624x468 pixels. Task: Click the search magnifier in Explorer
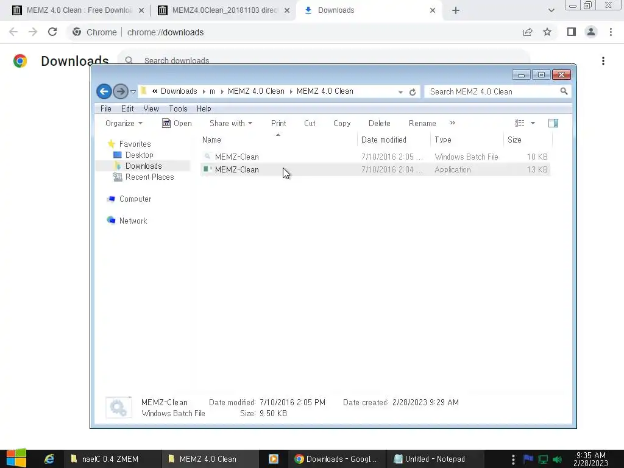click(x=564, y=91)
